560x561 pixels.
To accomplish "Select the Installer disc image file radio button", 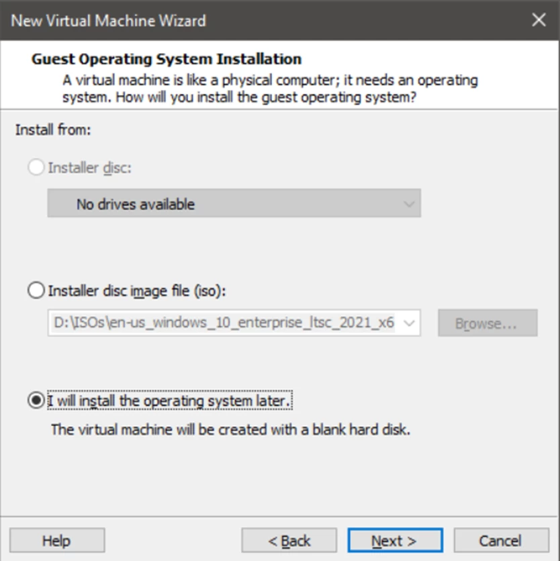I will pos(36,291).
